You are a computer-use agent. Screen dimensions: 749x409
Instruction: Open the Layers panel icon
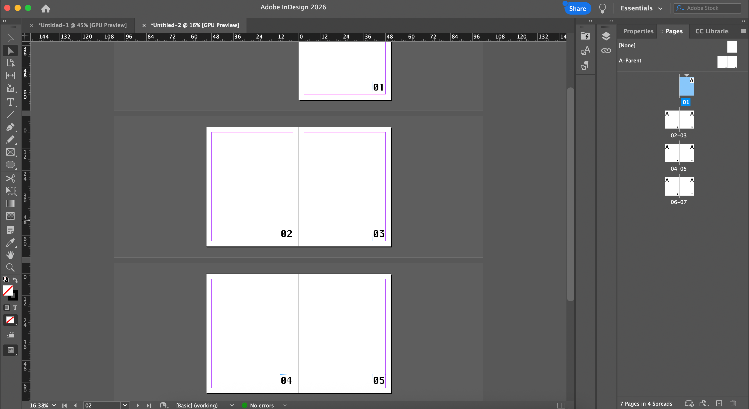point(606,36)
